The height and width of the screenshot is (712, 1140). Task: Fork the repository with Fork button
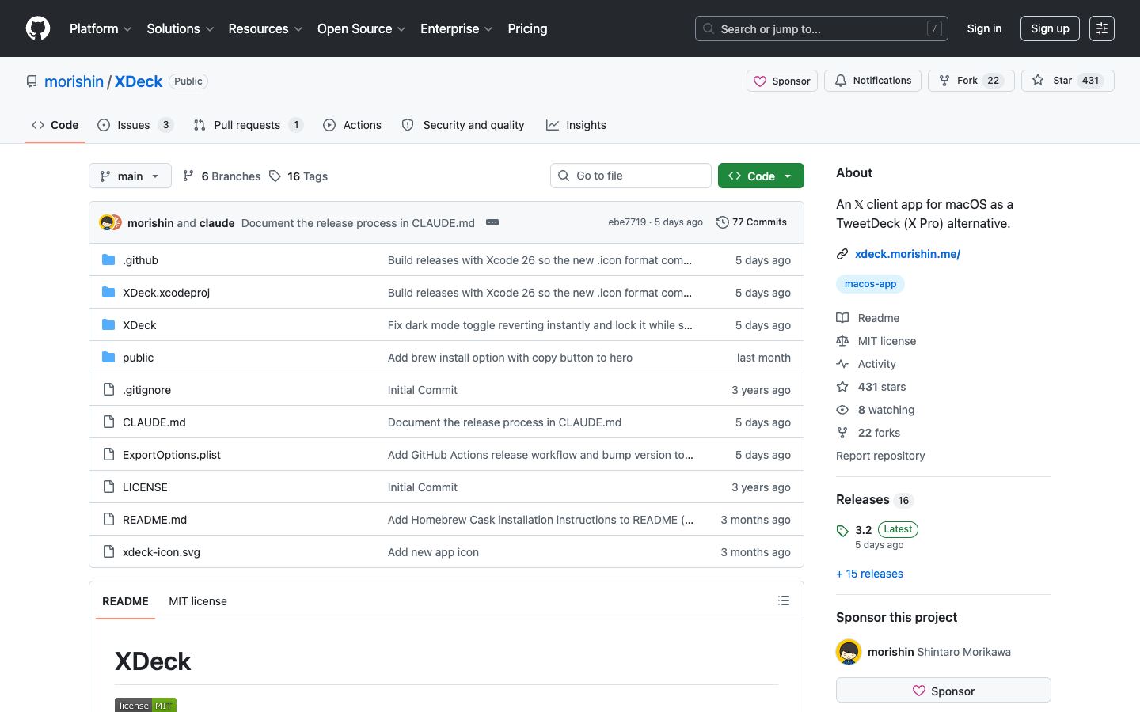971,81
